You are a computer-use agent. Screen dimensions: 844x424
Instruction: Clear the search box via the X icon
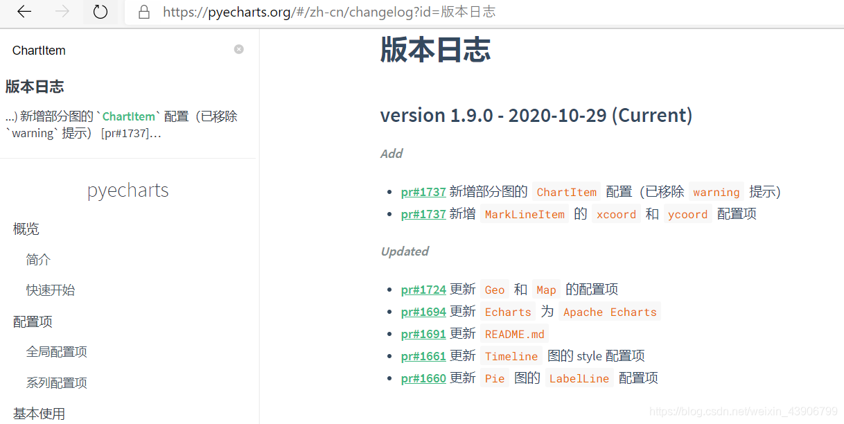click(238, 48)
